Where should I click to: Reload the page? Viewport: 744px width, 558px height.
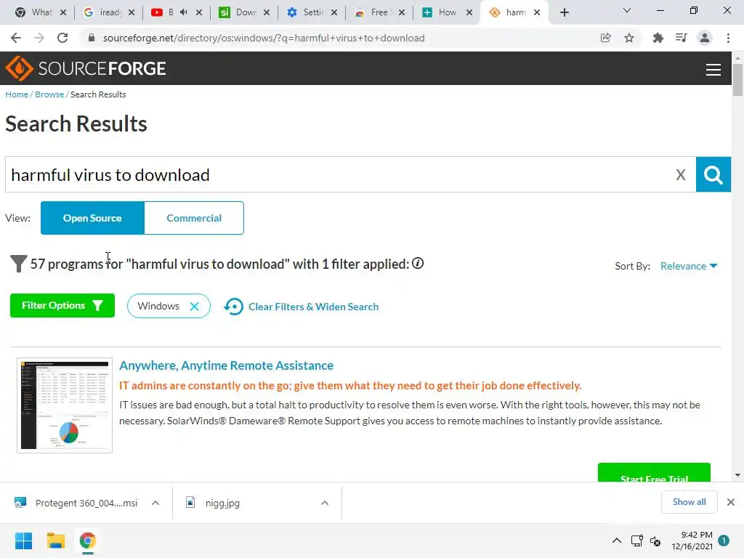click(62, 38)
